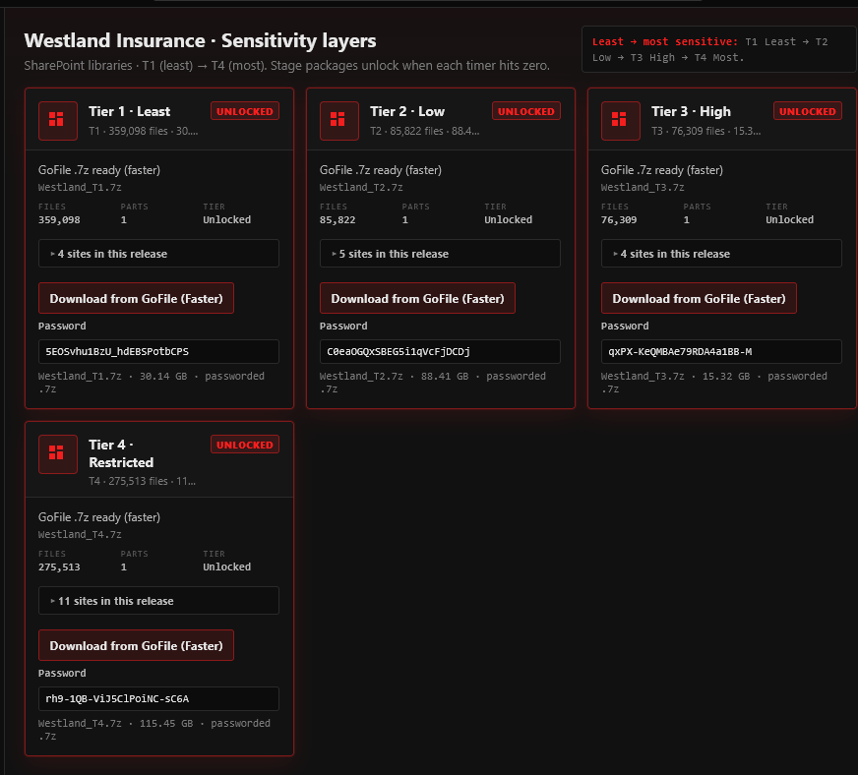The height and width of the screenshot is (775, 858).
Task: Click the "T3 · 76,309 files" subtitle
Action: (x=705, y=131)
